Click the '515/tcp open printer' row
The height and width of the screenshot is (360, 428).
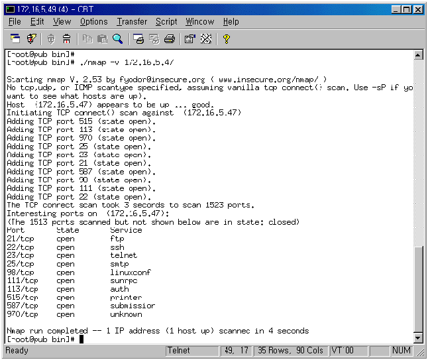tap(74, 298)
